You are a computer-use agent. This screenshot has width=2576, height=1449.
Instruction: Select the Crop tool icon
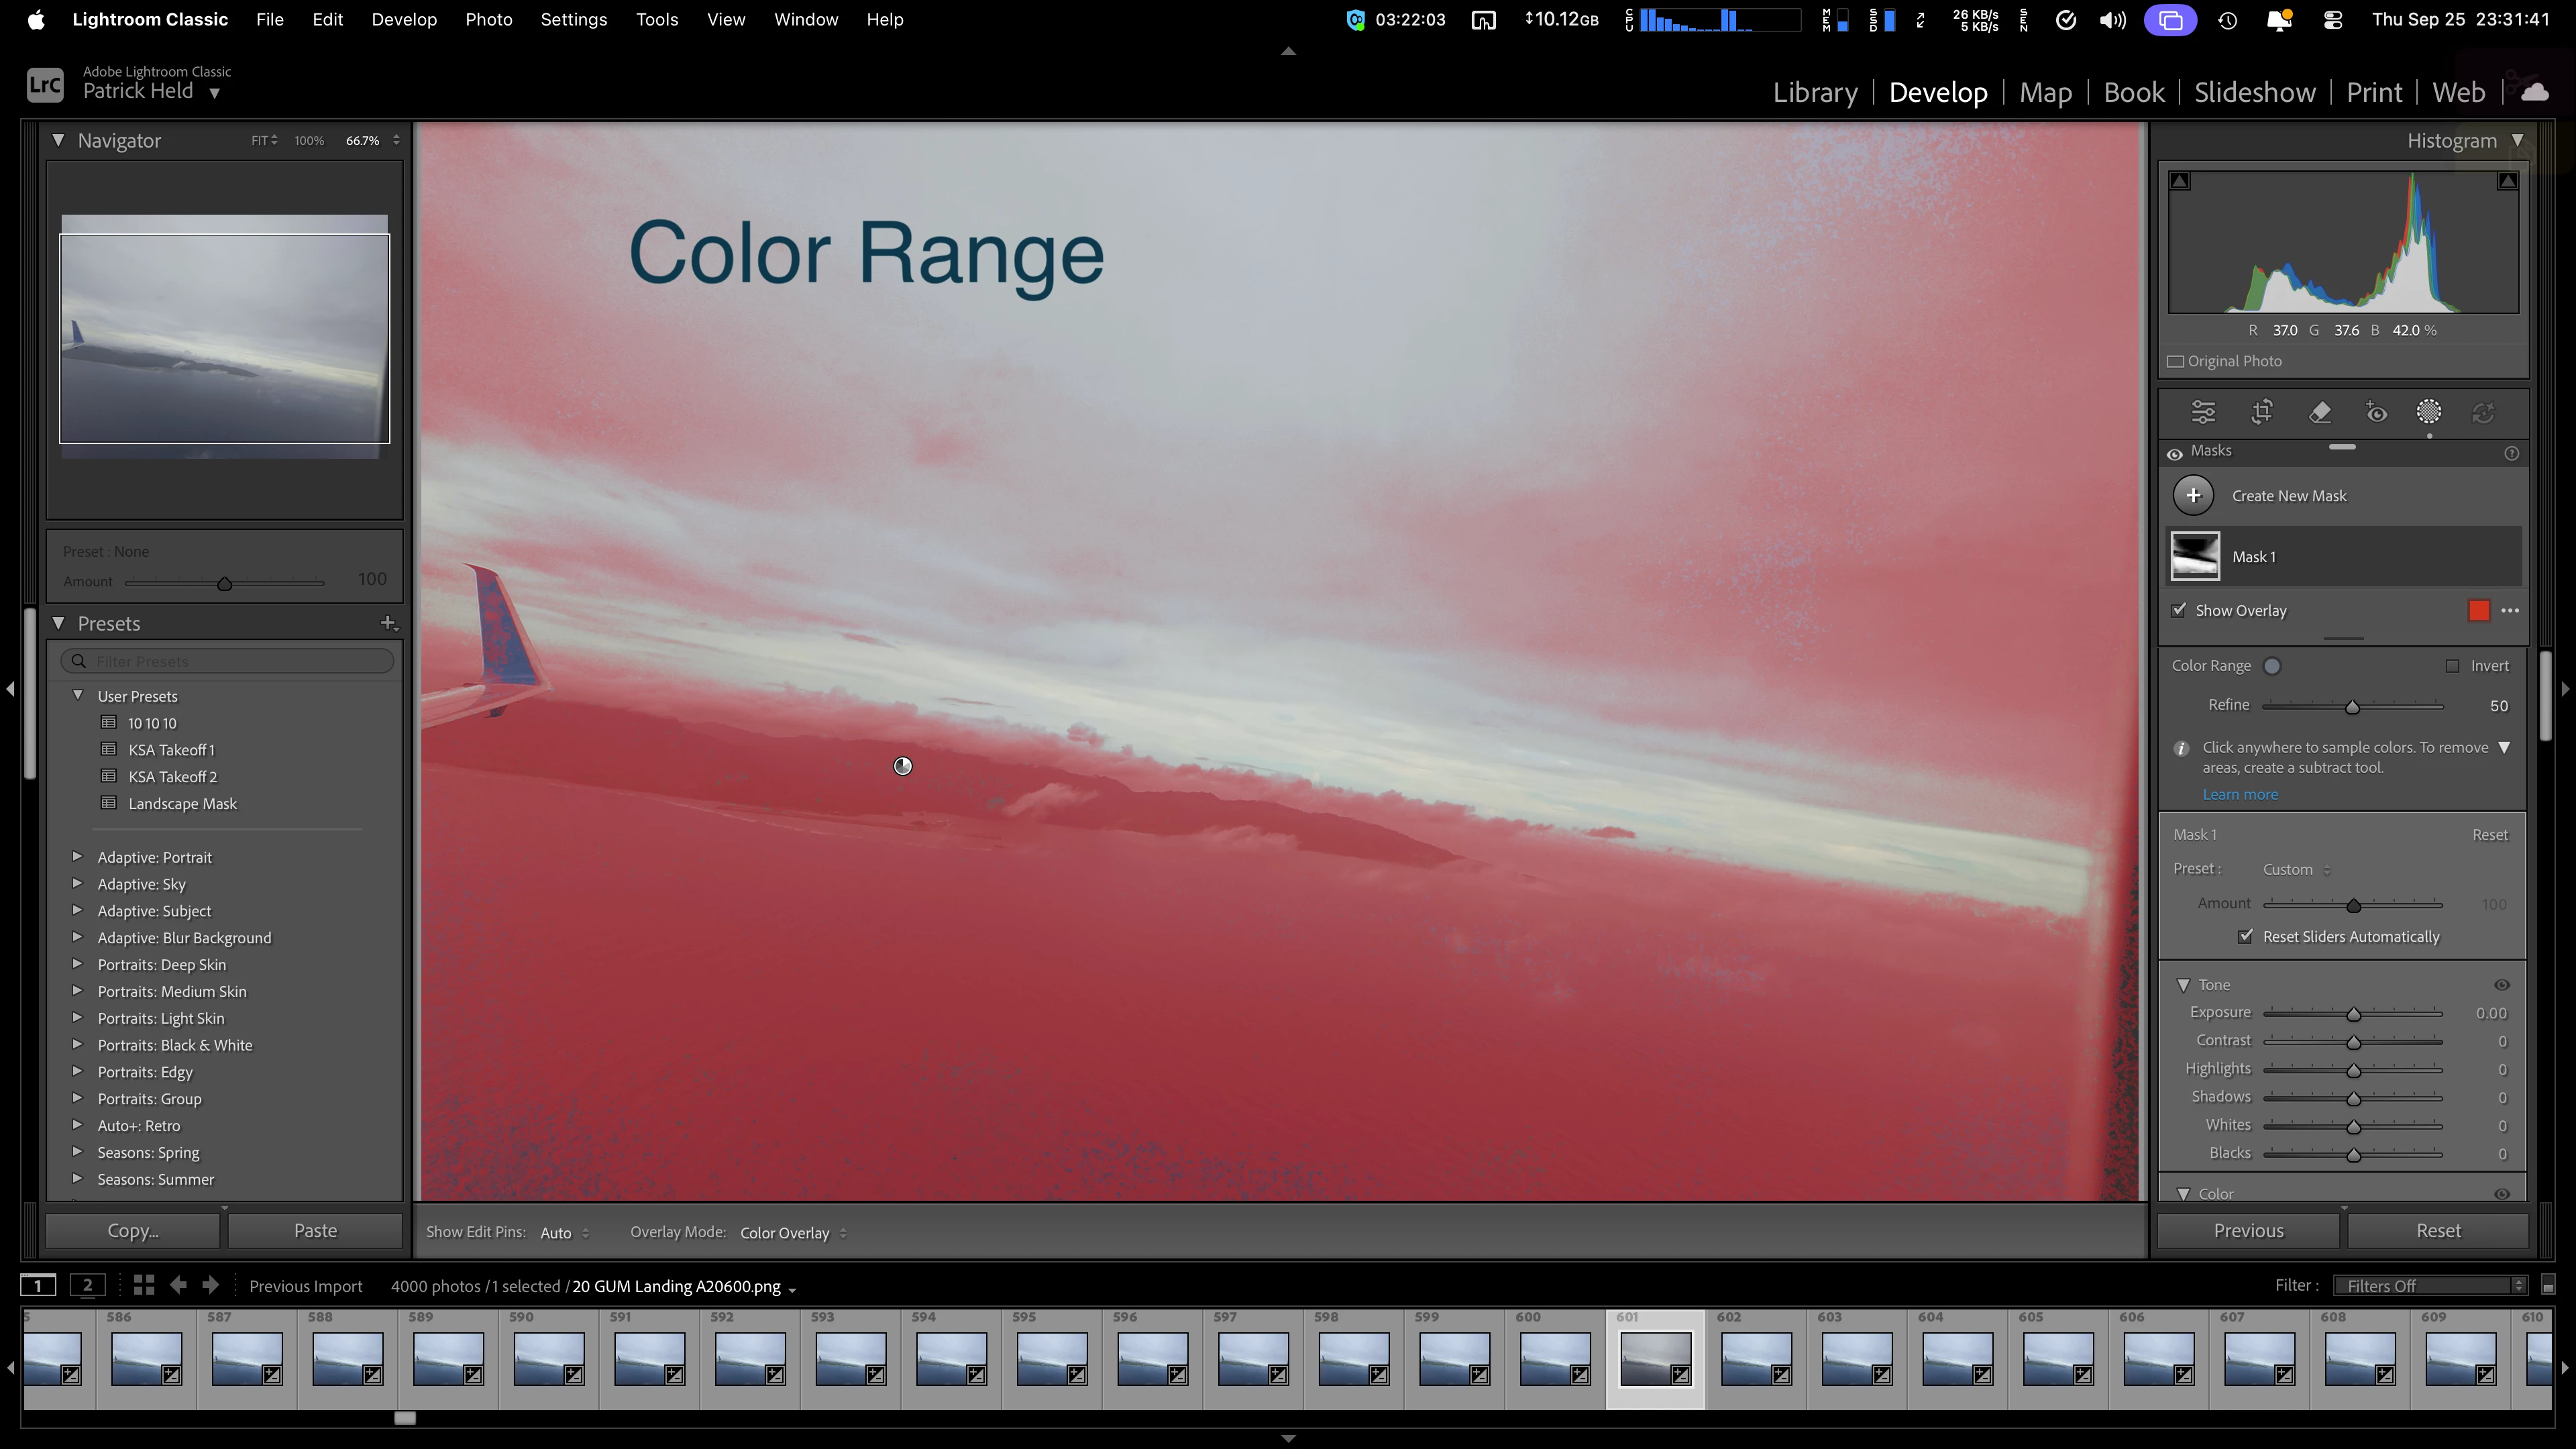coord(2261,412)
